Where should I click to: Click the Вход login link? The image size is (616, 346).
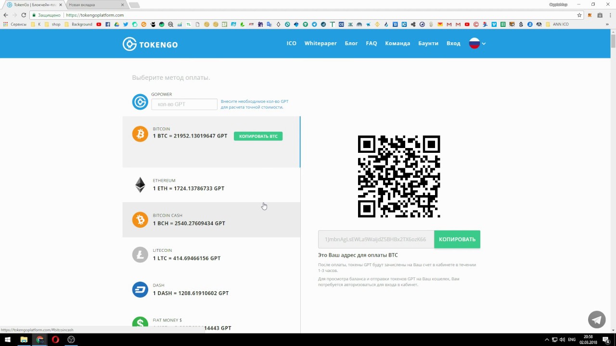pyautogui.click(x=453, y=43)
